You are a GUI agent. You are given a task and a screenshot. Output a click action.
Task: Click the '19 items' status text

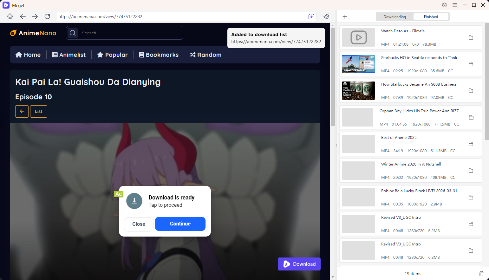(x=413, y=274)
